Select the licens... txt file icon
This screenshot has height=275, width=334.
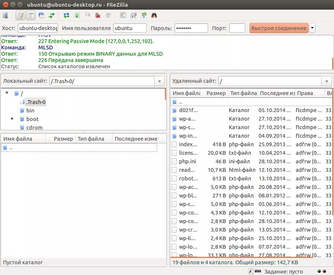(x=174, y=153)
